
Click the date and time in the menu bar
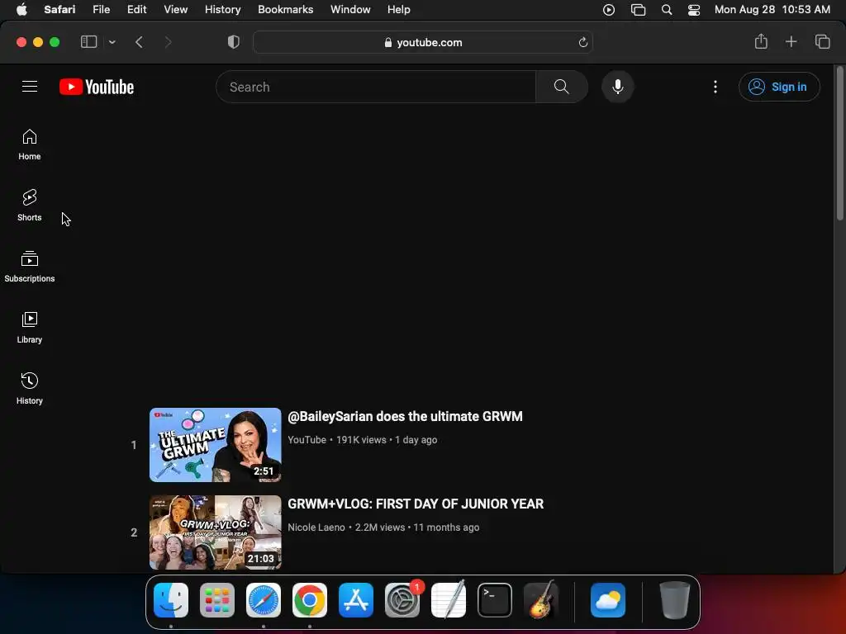tap(772, 10)
